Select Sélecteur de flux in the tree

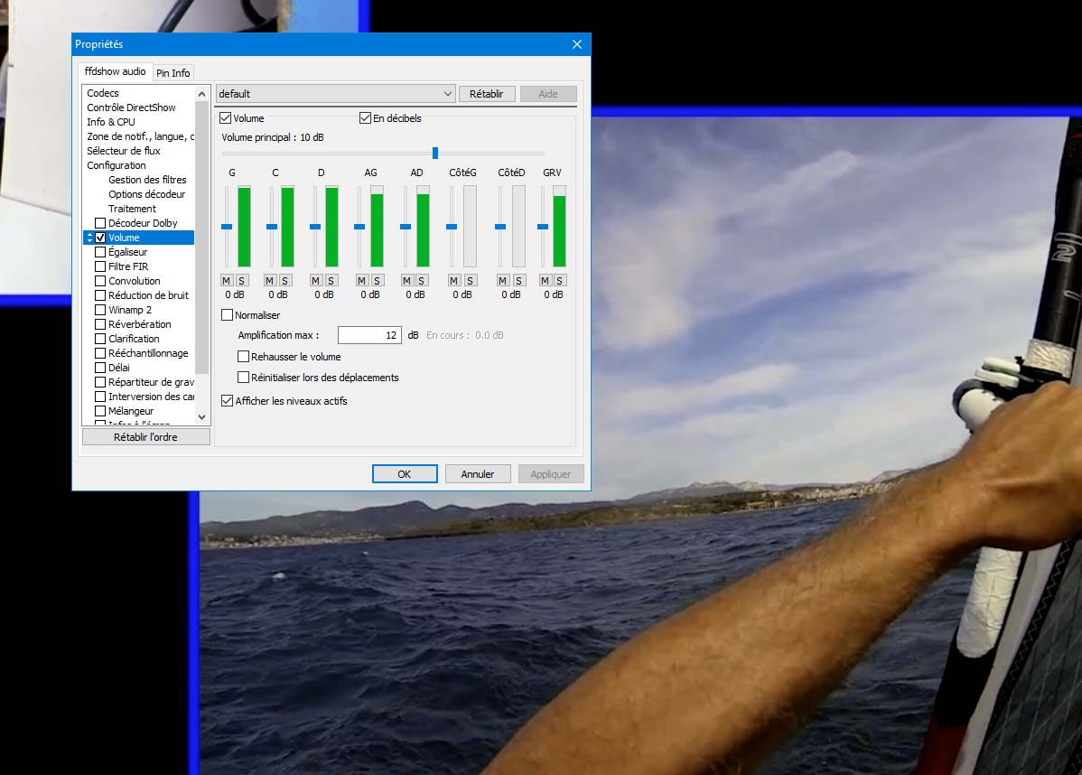pyautogui.click(x=124, y=151)
